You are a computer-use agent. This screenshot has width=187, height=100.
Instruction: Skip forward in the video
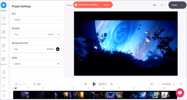coord(112,84)
